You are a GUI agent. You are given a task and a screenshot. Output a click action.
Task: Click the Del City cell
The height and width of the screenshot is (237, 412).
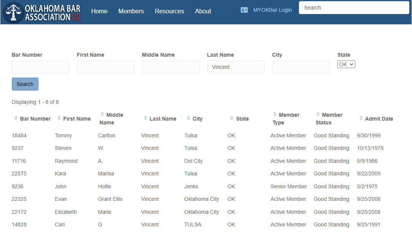(x=193, y=161)
